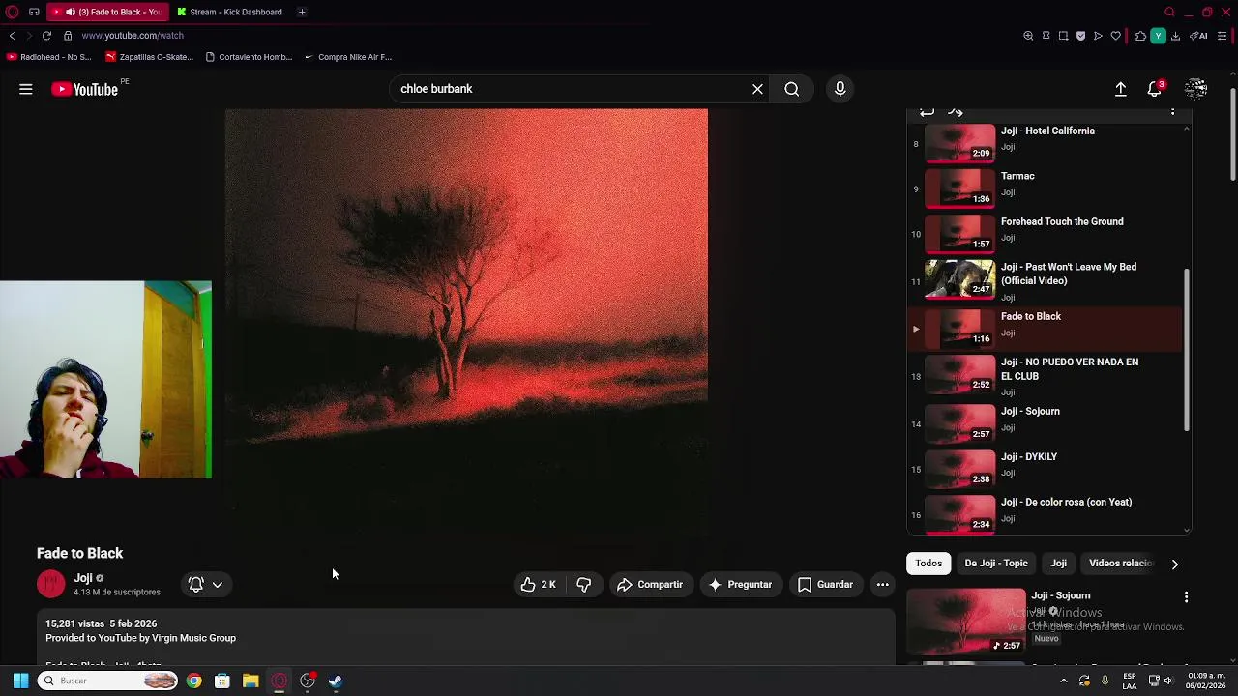This screenshot has height=696, width=1238.
Task: Open Opera workspaces icon in tab bar
Action: click(34, 12)
